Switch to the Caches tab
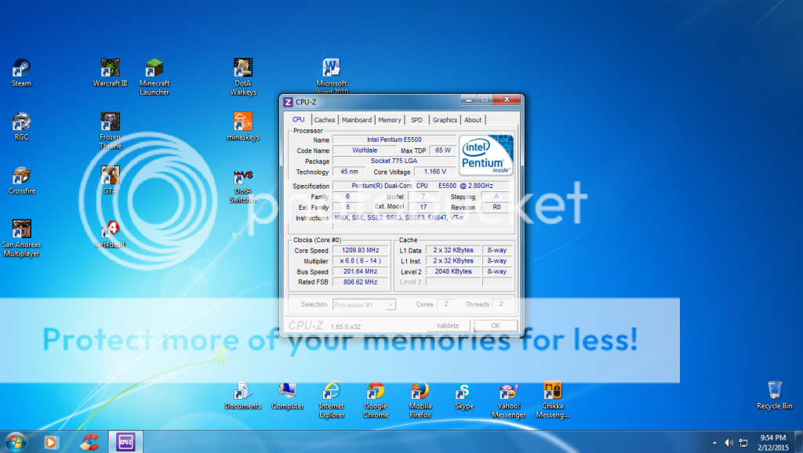The image size is (803, 453). [x=325, y=120]
